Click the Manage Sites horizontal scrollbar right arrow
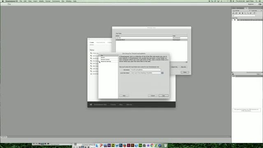 (187, 62)
